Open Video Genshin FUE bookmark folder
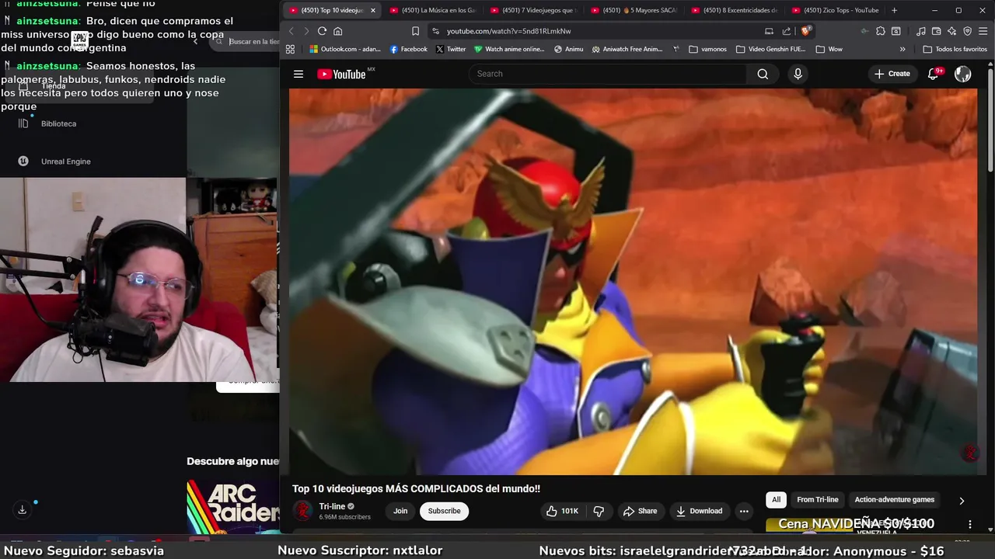The image size is (995, 559). pyautogui.click(x=770, y=49)
